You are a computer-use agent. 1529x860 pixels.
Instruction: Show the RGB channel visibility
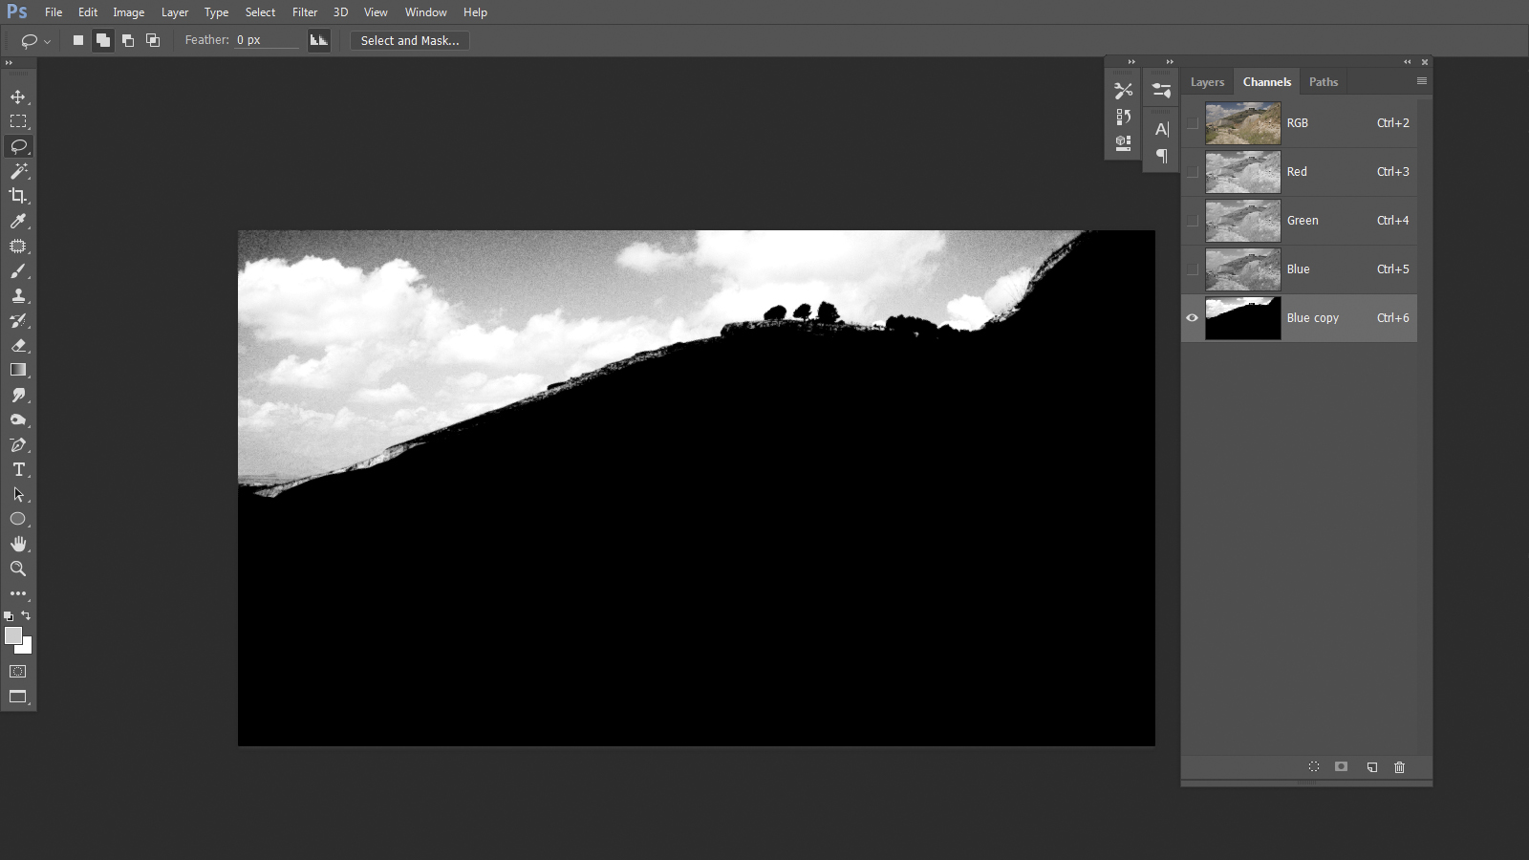(1192, 123)
